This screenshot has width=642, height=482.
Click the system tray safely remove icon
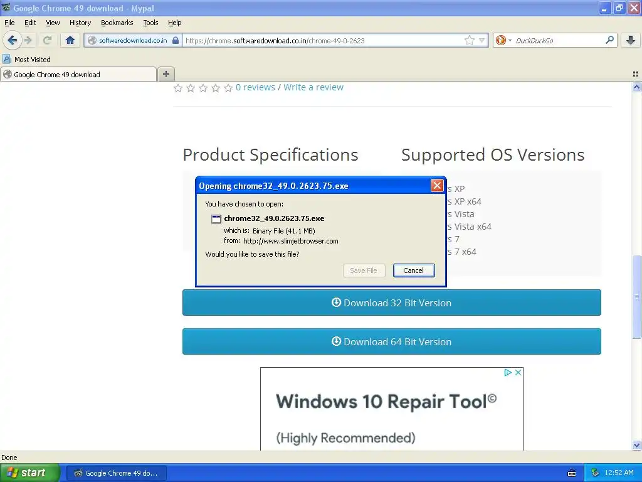595,473
